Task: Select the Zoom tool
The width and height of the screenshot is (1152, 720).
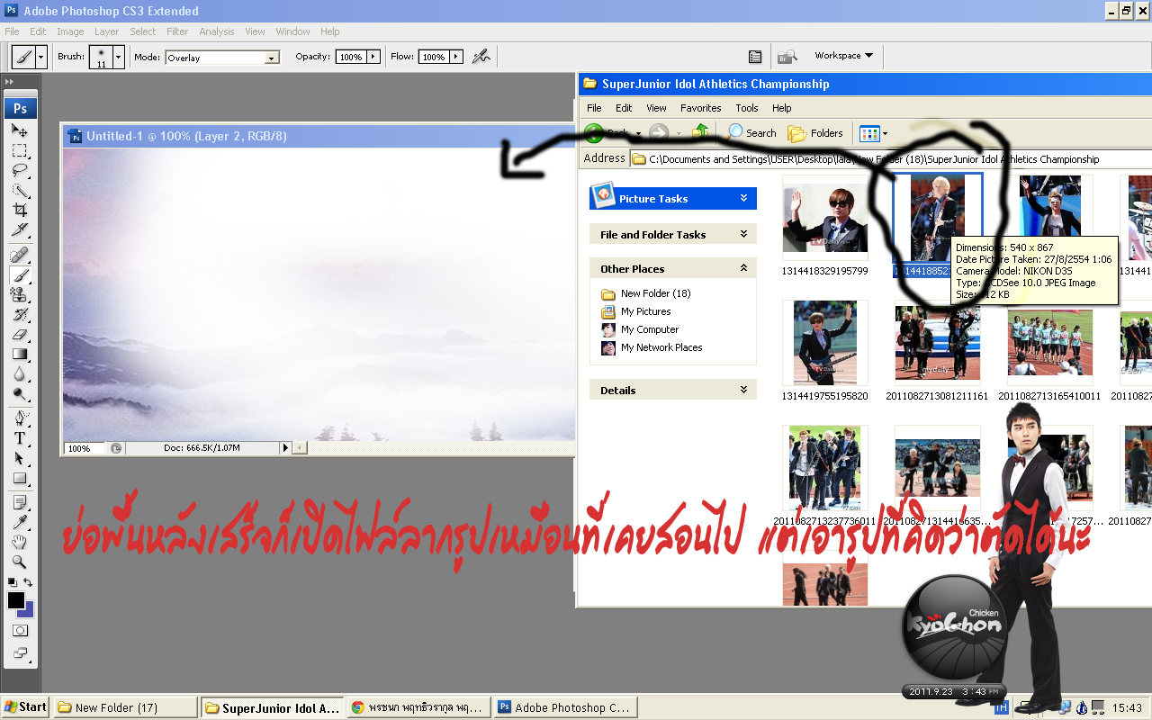Action: click(20, 562)
